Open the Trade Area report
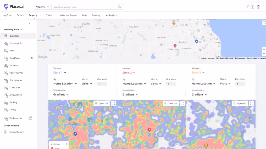Image resolution: width=266 pixels, height=149 pixels. (15, 88)
